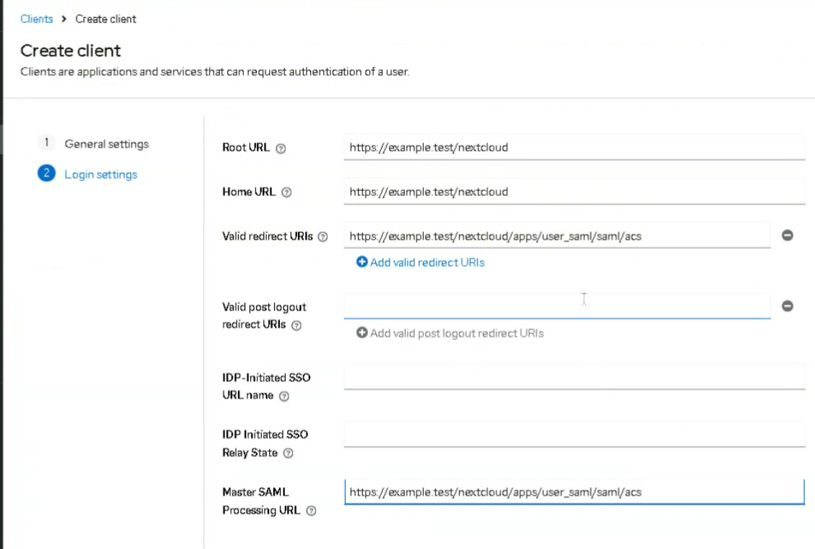Remove the post logout redirect URI entry
This screenshot has height=549, width=815.
click(x=788, y=306)
